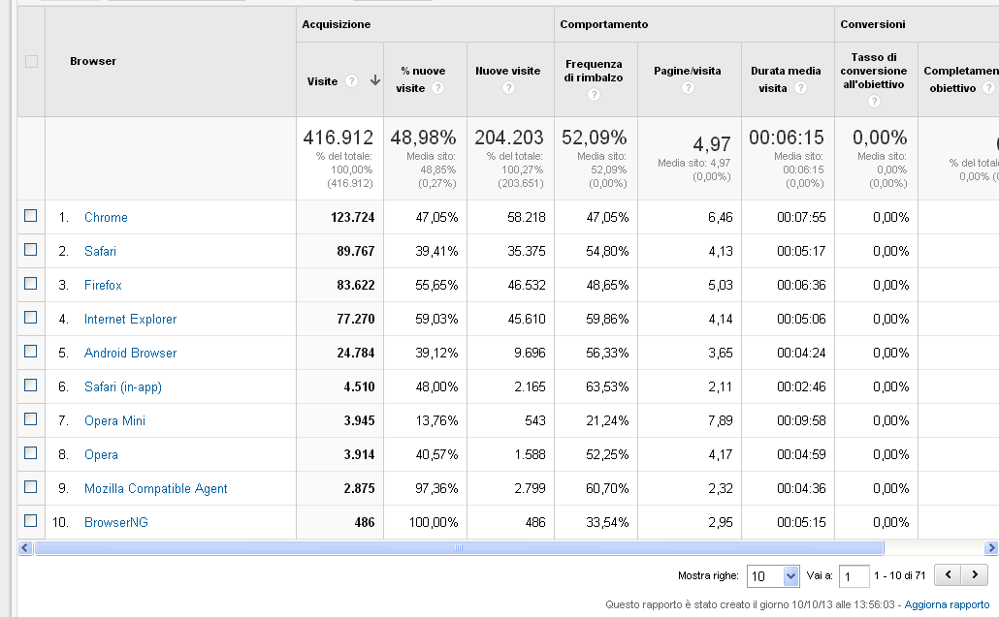Image resolution: width=999 pixels, height=617 pixels.
Task: Open the Safari (in-app) link
Action: (123, 386)
